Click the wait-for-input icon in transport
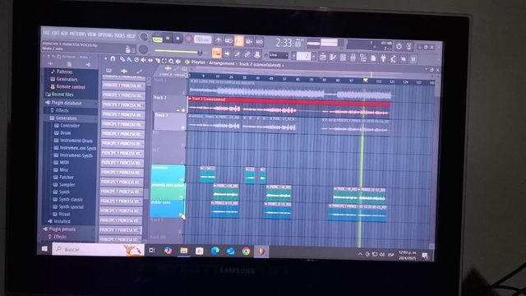Image resolution: width=526 pixels, height=296 pixels. click(228, 41)
